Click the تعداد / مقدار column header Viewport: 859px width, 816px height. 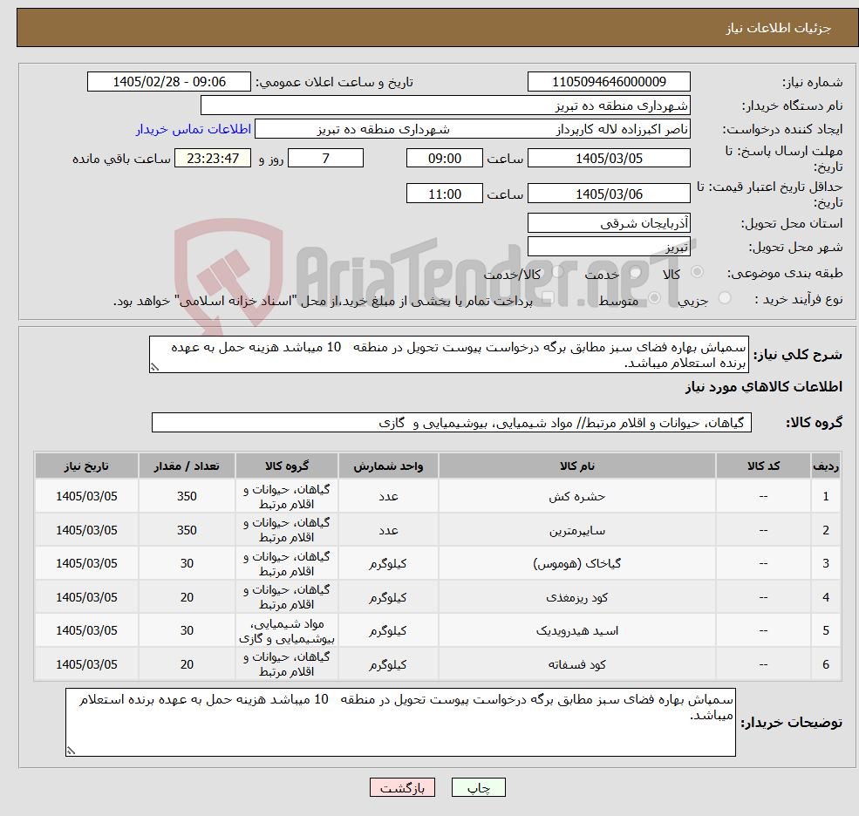tap(187, 466)
